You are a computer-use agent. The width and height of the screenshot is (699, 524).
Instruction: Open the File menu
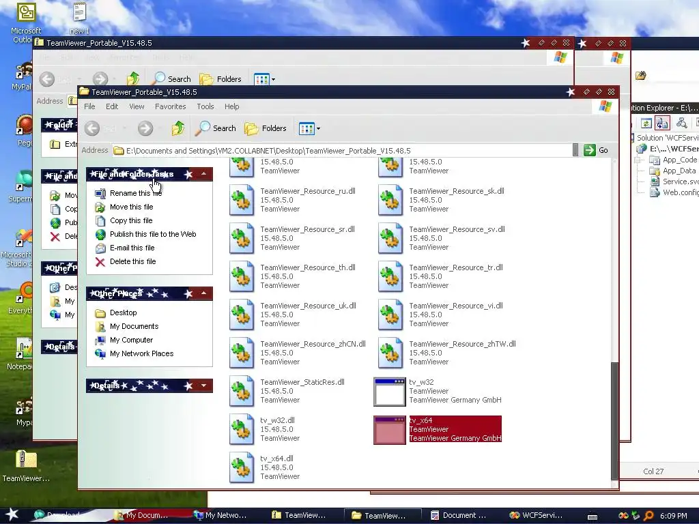tap(89, 106)
